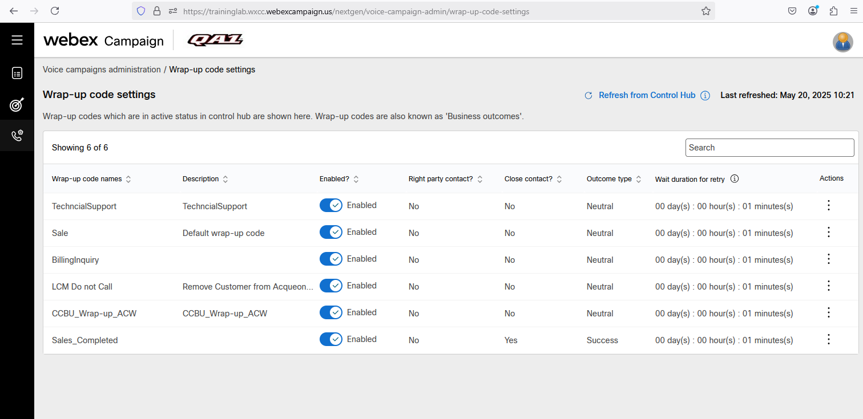Select the voice campaign admin phone icon
This screenshot has height=419, width=863.
point(17,136)
